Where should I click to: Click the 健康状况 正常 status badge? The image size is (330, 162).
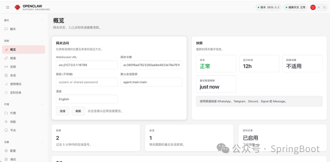(x=295, y=7)
